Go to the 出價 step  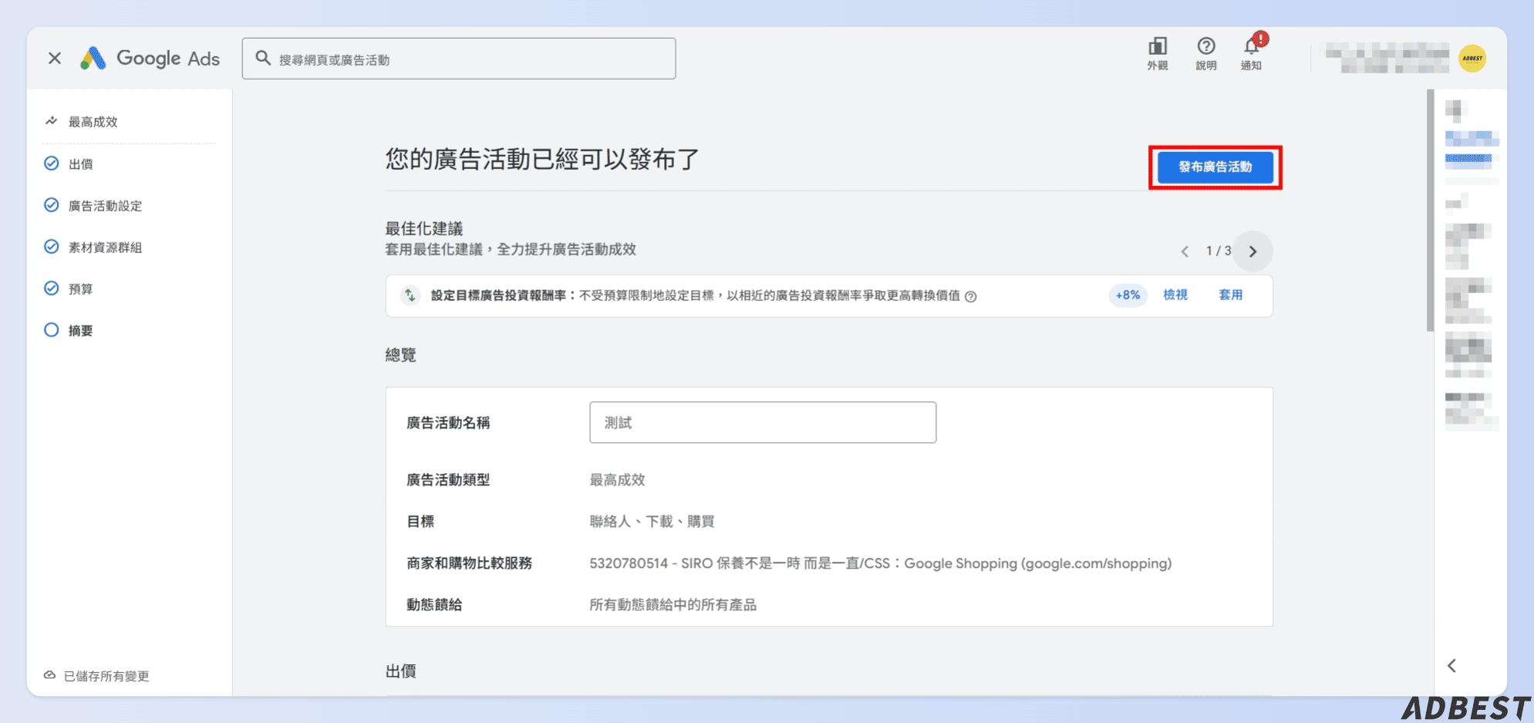coord(81,164)
